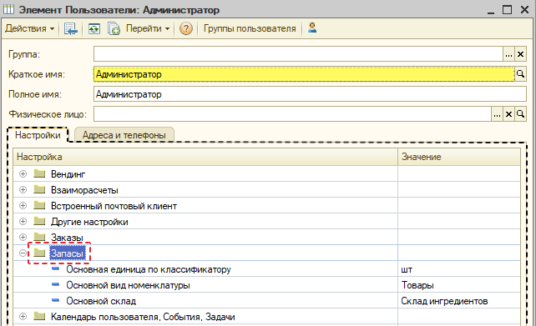Click magnifier icon in Краткое имя field
Viewport: 536px width, 326px height.
(x=520, y=73)
